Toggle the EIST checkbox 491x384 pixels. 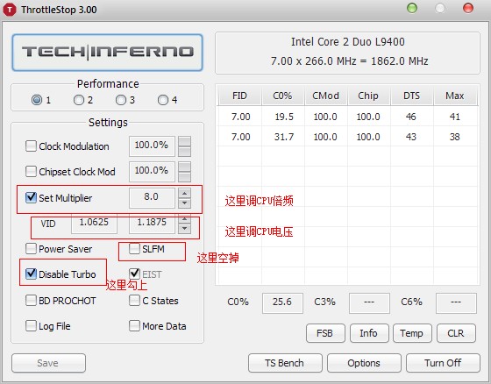pos(134,274)
